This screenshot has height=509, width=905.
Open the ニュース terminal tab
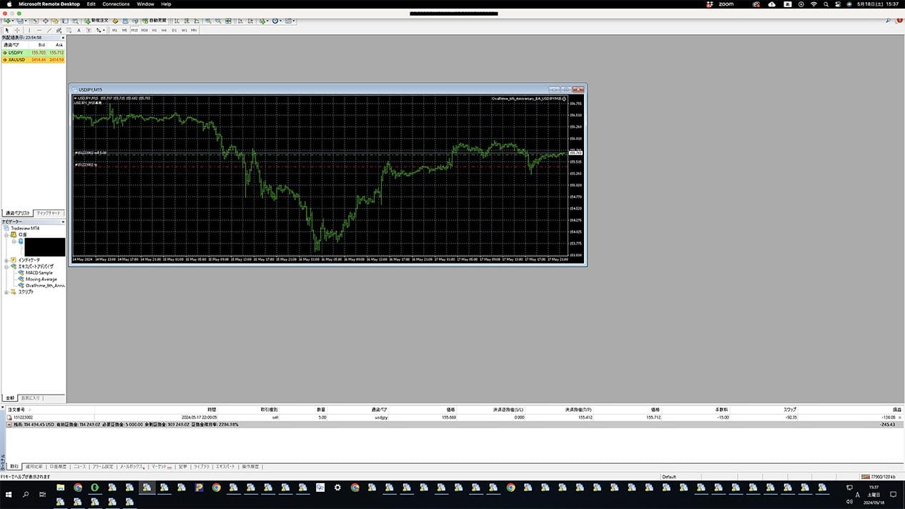[x=79, y=466]
